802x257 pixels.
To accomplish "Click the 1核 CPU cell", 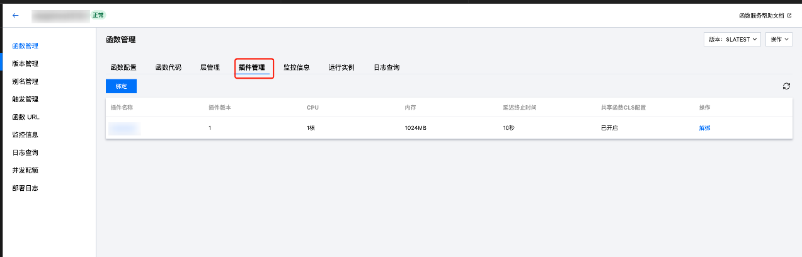I will [311, 128].
